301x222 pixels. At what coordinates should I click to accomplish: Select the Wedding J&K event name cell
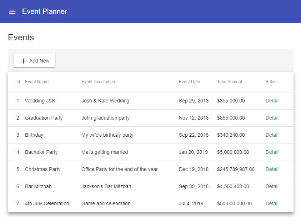40,101
